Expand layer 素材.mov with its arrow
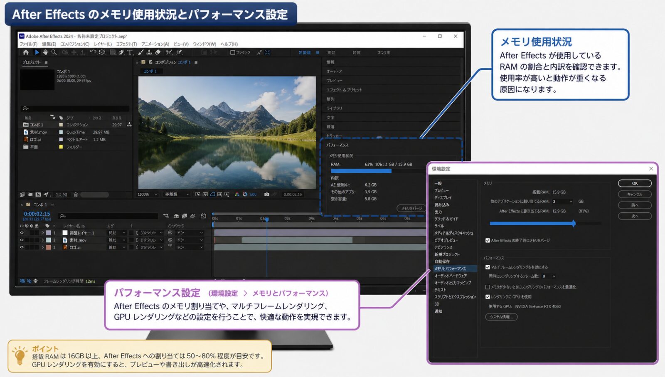Screen dimensions: 665x377 pyautogui.click(x=43, y=240)
